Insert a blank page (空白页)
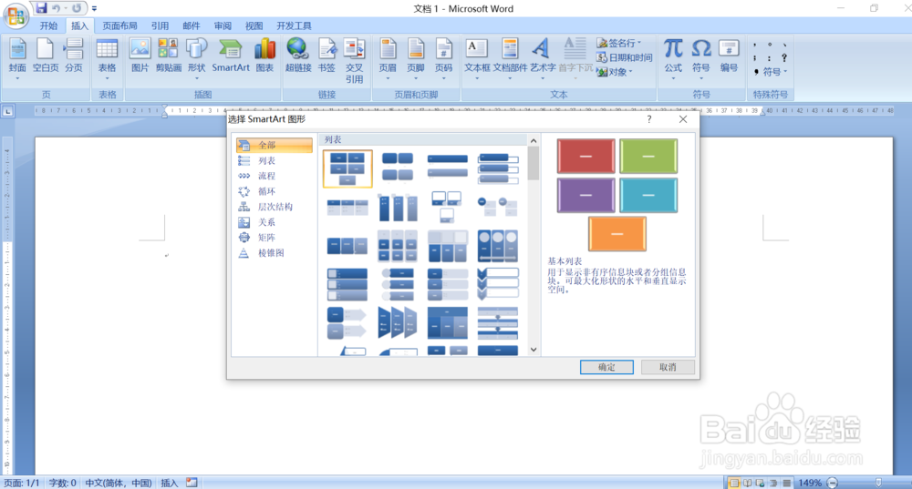This screenshot has height=489, width=912. (x=46, y=56)
